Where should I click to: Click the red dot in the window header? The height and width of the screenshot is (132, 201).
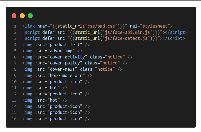coord(14,16)
